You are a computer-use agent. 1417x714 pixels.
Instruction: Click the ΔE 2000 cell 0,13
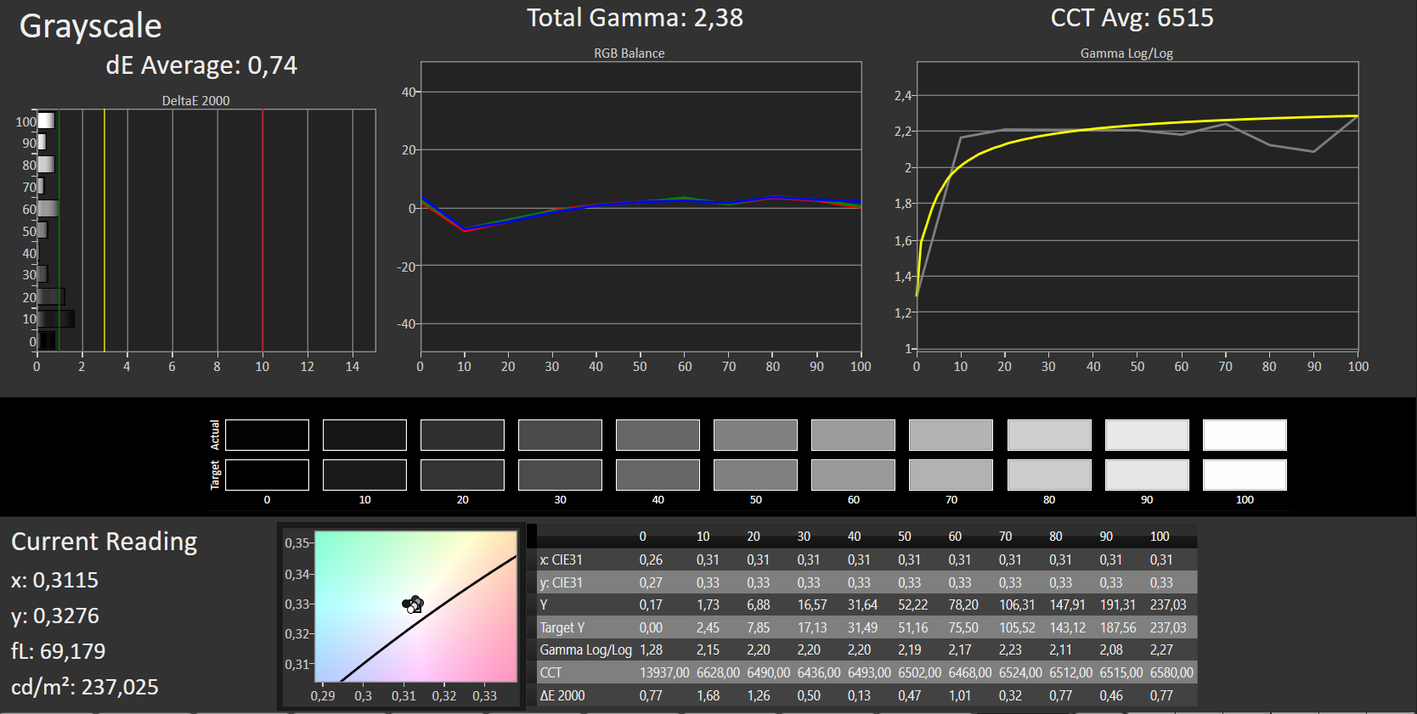coord(859,695)
